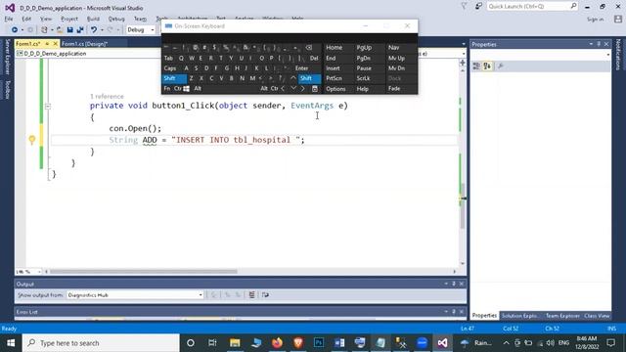
Task: Click the Quick Launch search field
Action: (532, 7)
